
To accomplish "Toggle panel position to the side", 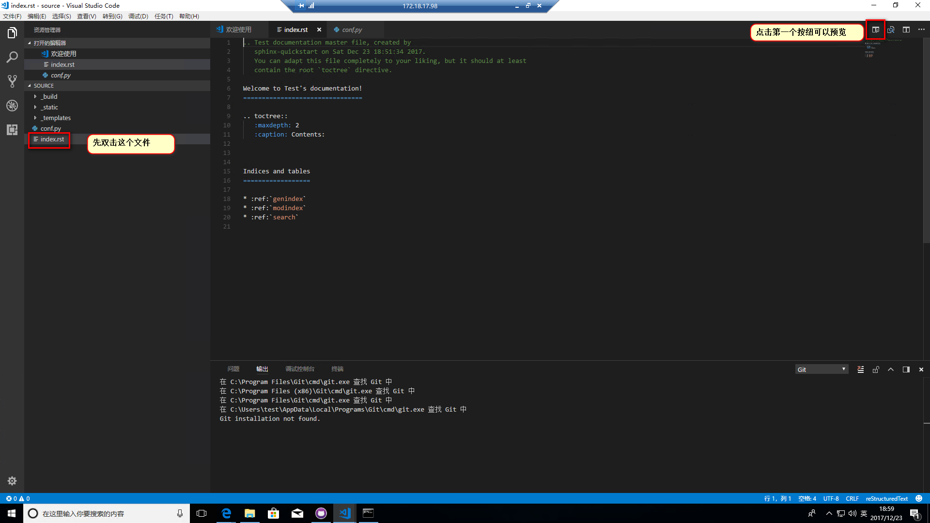I will [x=906, y=369].
